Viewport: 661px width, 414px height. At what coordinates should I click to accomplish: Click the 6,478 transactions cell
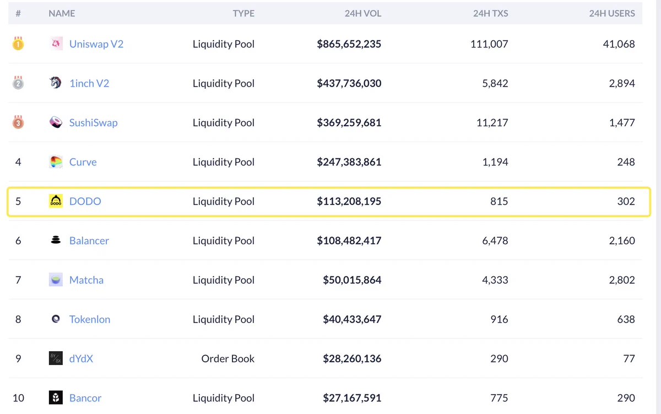pyautogui.click(x=495, y=240)
